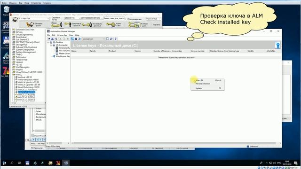The height and width of the screenshot is (169, 301).
Task: Choose Select All in the context menu
Action: pyautogui.click(x=207, y=80)
